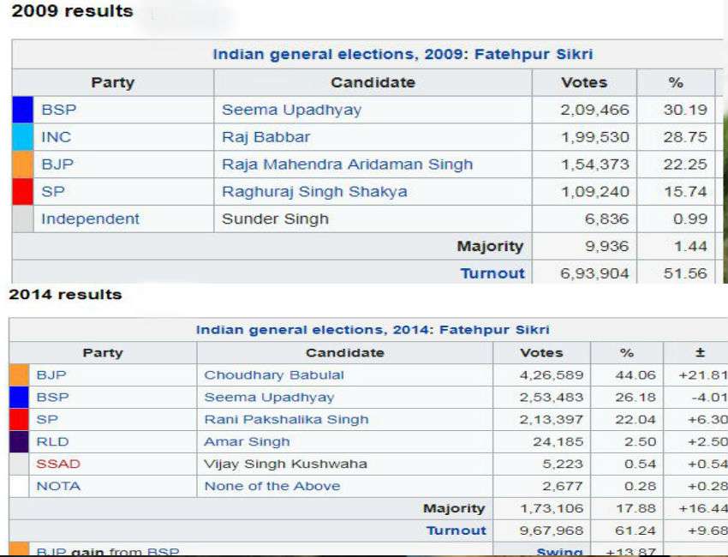This screenshot has width=728, height=557.
Task: Click the Raghuraj Singh Shakya link
Action: pos(314,192)
